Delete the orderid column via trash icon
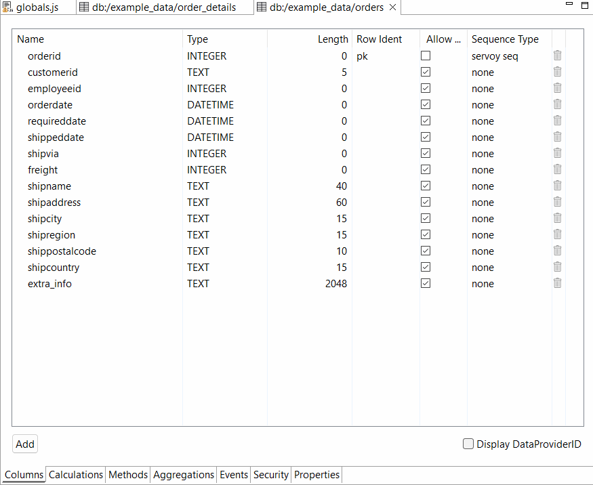Image resolution: width=593 pixels, height=485 pixels. click(557, 56)
